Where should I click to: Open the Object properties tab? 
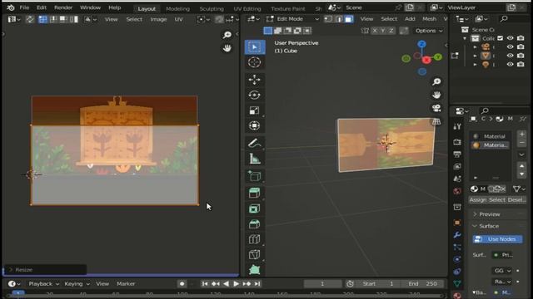click(457, 223)
